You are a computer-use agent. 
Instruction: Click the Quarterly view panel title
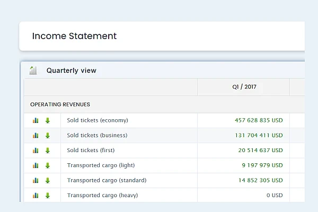pyautogui.click(x=71, y=70)
